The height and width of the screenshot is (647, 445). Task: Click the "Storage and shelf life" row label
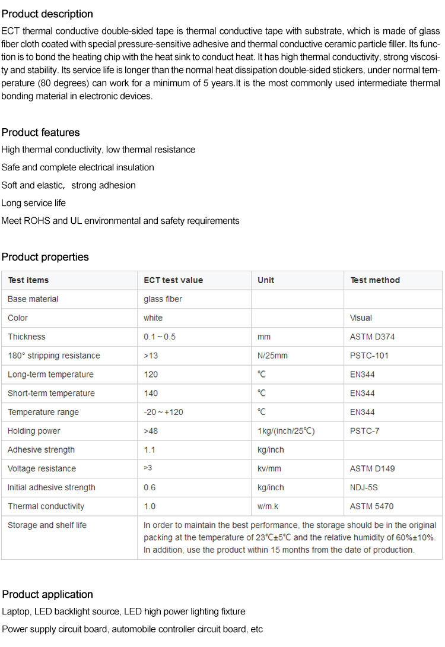coord(47,525)
